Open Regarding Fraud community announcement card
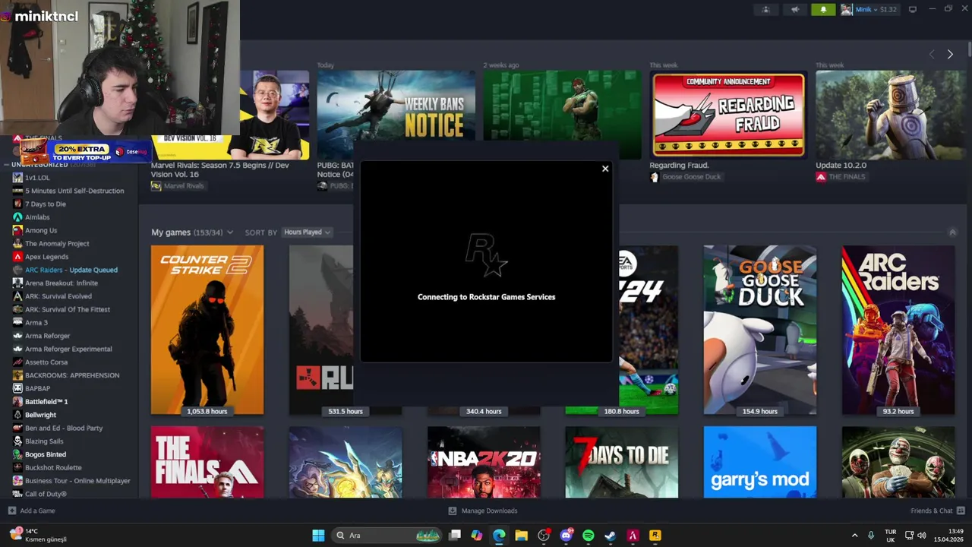The image size is (972, 547). click(x=728, y=115)
